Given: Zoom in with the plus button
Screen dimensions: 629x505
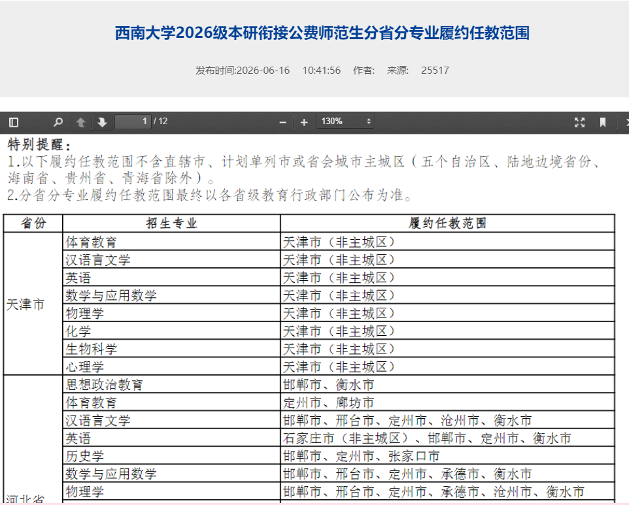Looking at the screenshot, I should pos(304,122).
